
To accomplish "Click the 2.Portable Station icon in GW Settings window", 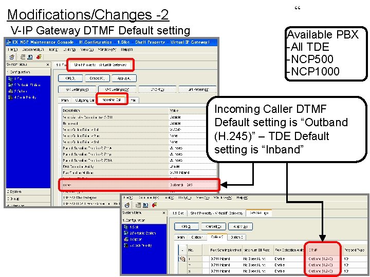I will (126, 233).
